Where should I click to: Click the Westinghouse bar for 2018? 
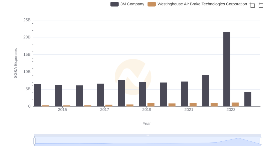pos(130,106)
